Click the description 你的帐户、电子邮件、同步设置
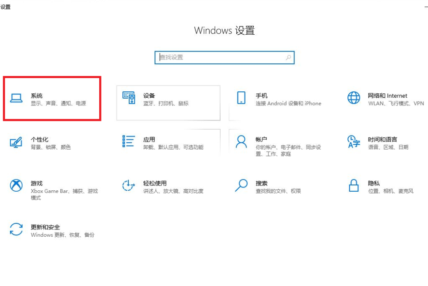The height and width of the screenshot is (286, 428). (288, 151)
